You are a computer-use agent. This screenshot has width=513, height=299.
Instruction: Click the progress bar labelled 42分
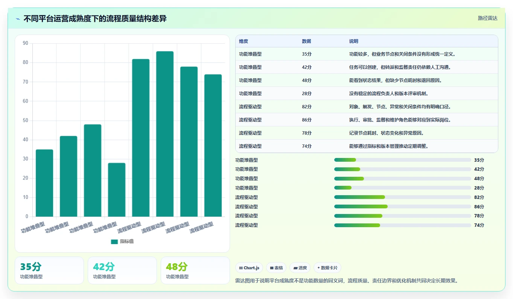(403, 169)
